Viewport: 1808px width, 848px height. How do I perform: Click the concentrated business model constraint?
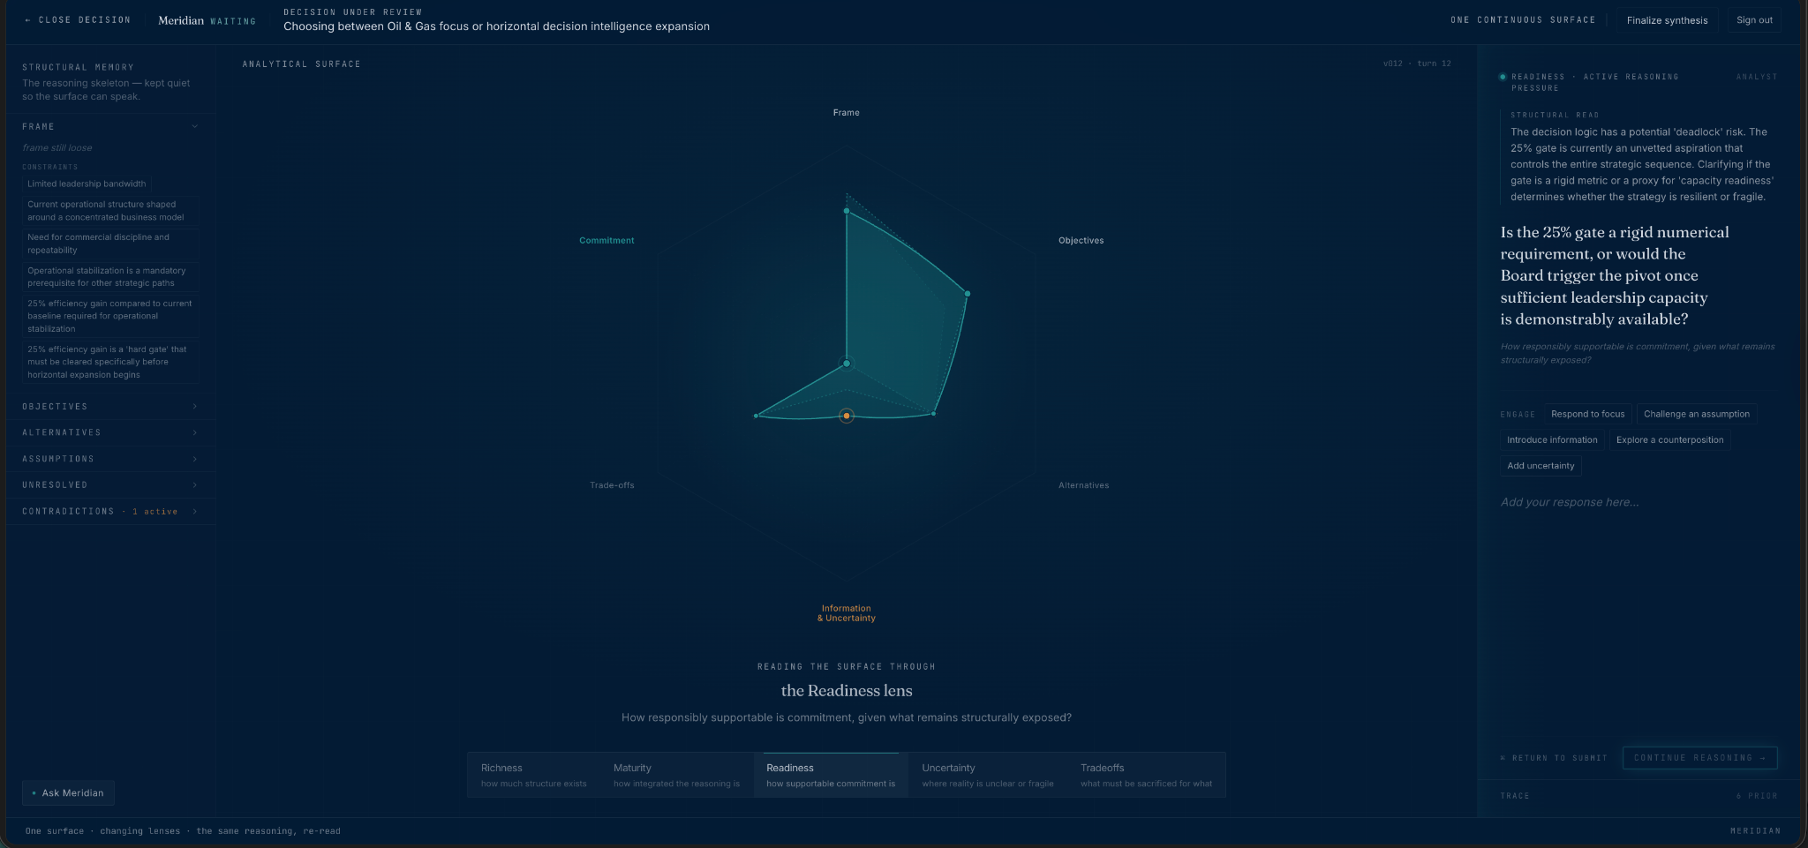click(111, 211)
